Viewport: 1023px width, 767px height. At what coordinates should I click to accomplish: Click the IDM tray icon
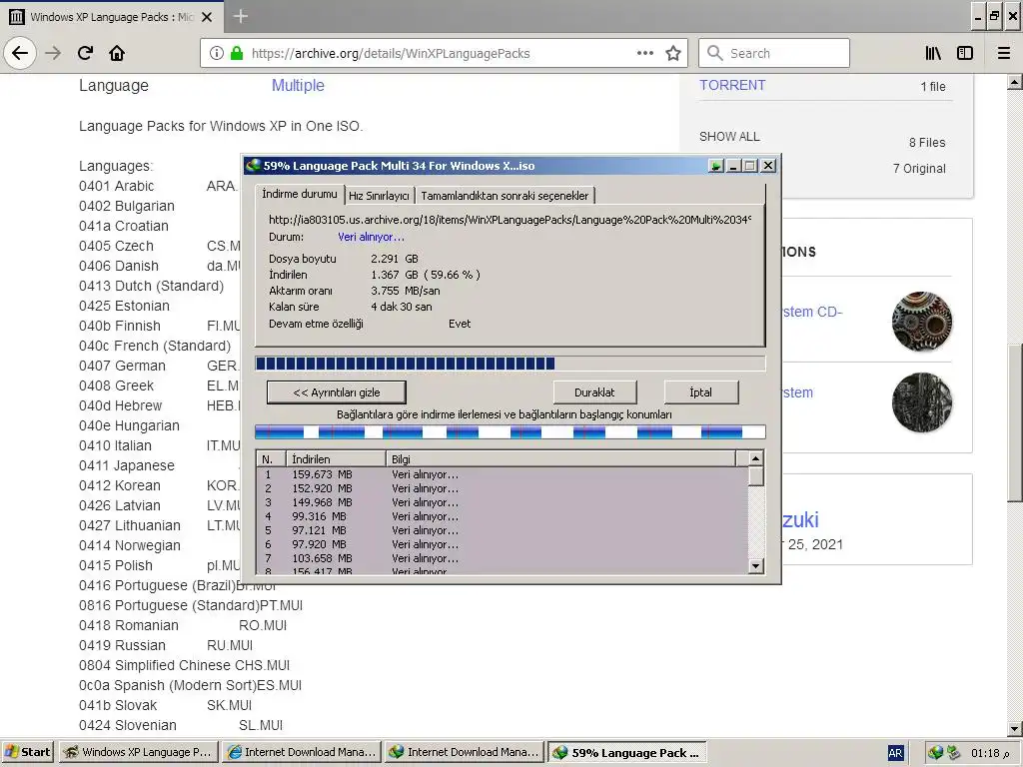coord(935,753)
